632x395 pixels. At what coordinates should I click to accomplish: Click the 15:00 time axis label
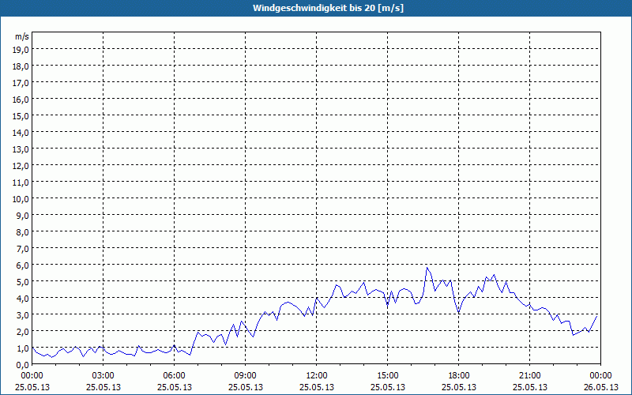click(x=388, y=376)
